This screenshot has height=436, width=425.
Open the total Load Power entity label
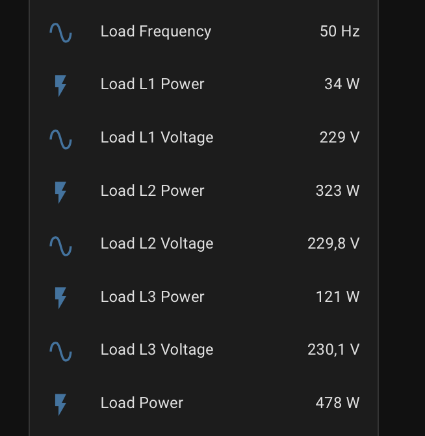tap(142, 403)
